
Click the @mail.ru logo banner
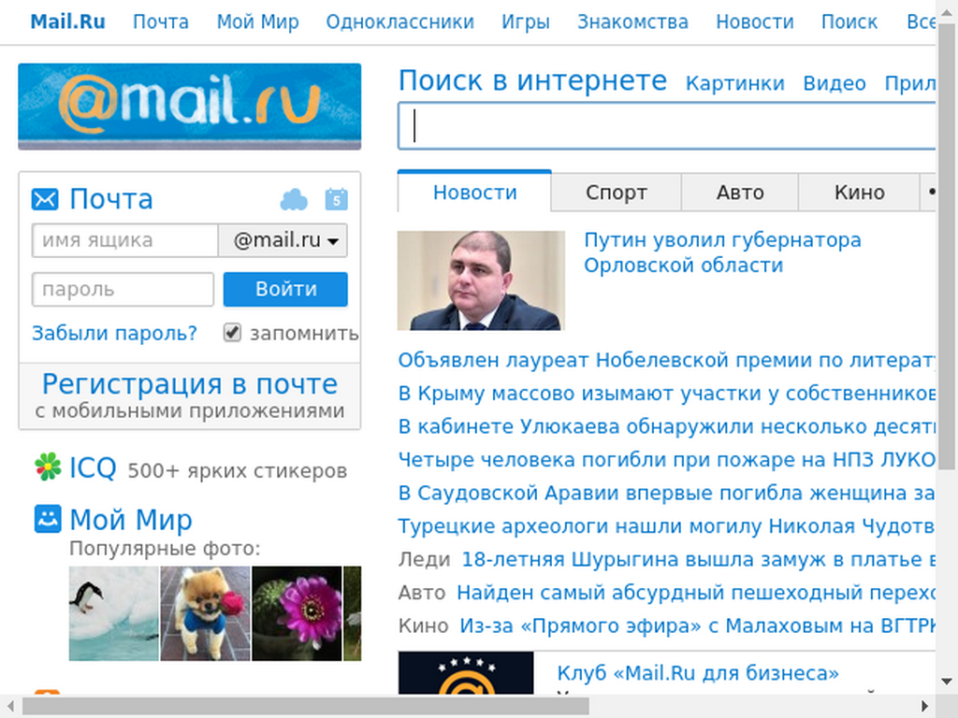click(189, 107)
